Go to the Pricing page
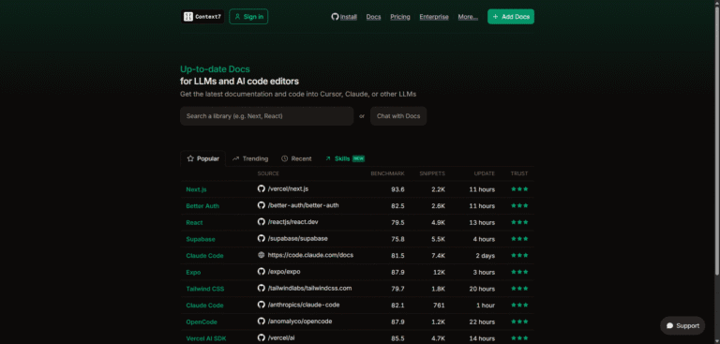This screenshot has width=720, height=344. point(400,17)
